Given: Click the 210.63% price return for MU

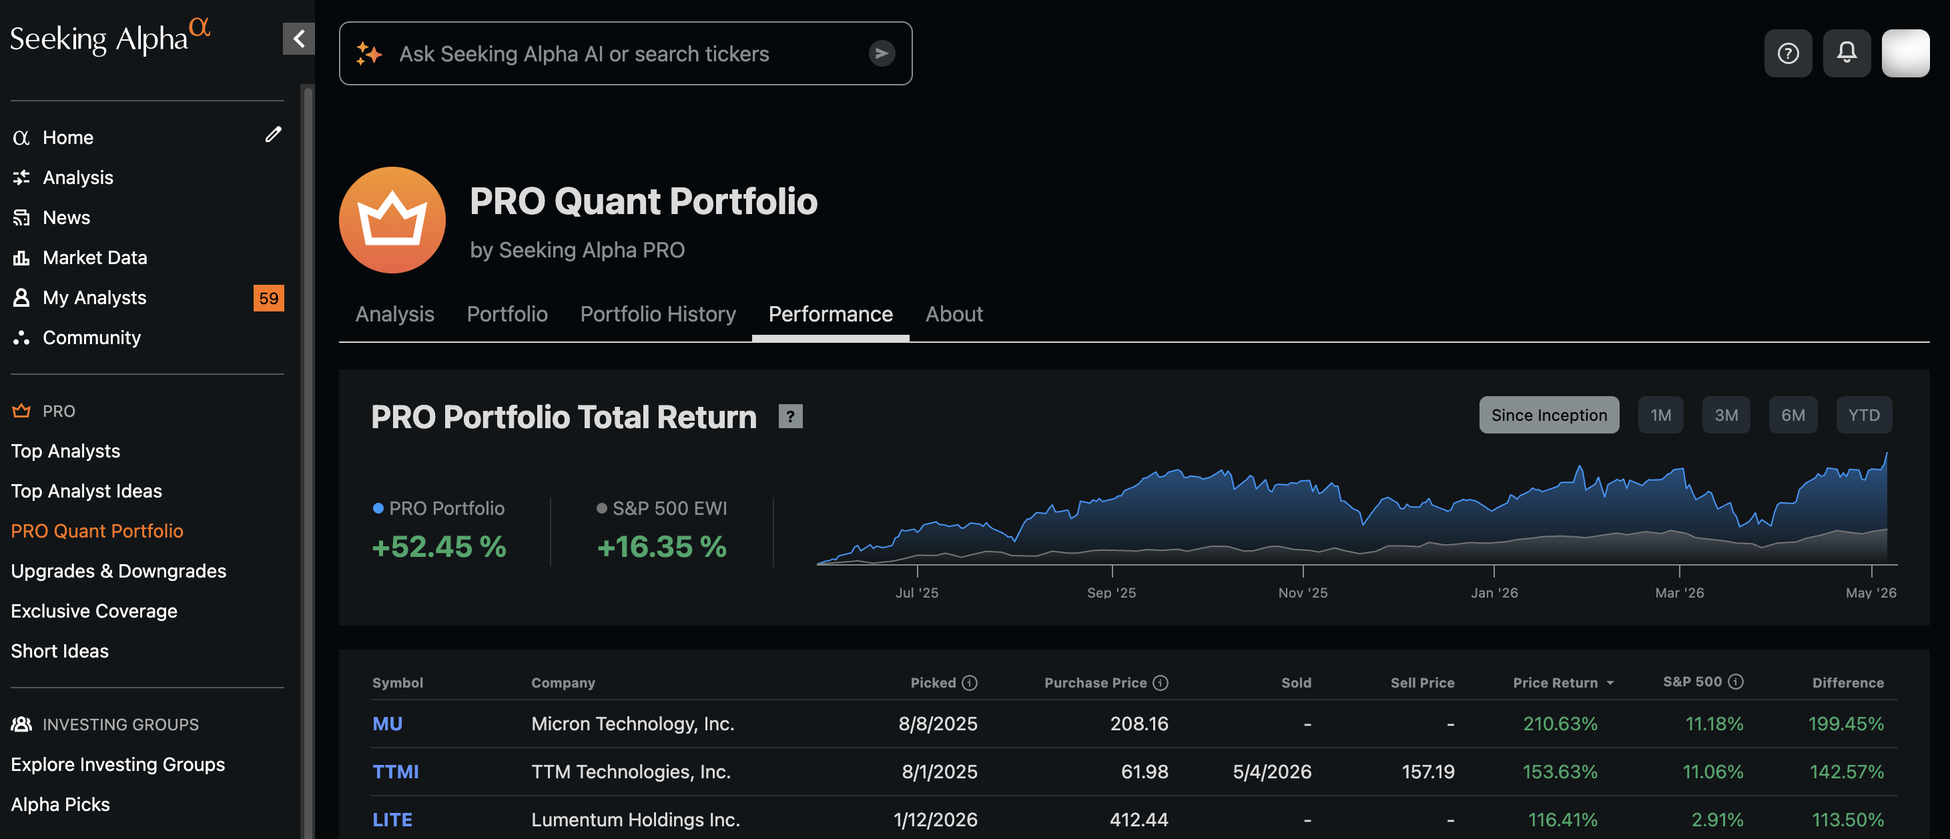Looking at the screenshot, I should coord(1560,724).
